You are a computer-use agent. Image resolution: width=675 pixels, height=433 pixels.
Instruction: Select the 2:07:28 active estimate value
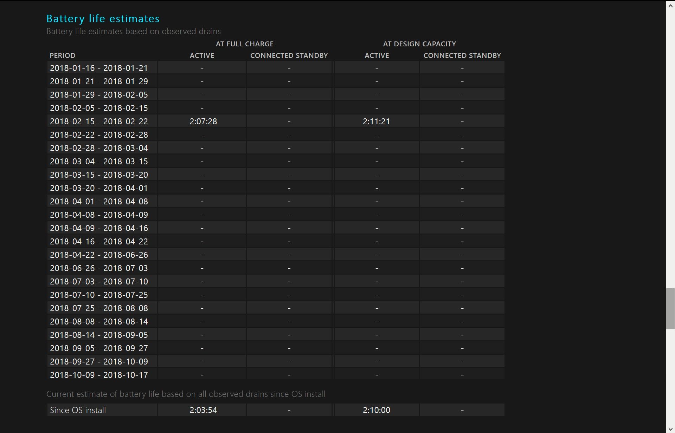[203, 122]
